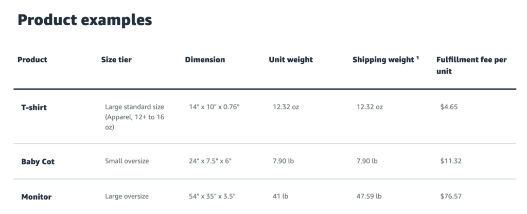Select the Monitor product row label
The height and width of the screenshot is (214, 527).
37,197
